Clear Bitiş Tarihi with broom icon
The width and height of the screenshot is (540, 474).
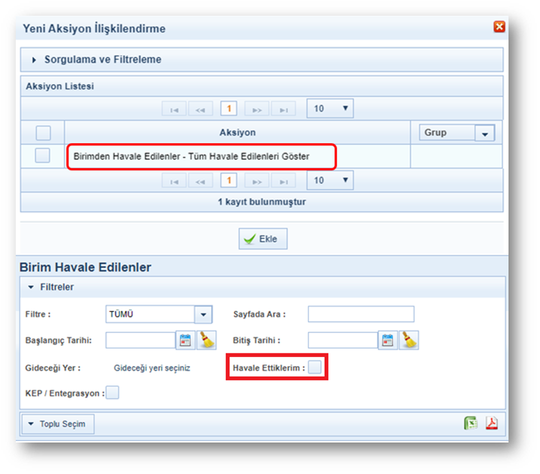[409, 340]
